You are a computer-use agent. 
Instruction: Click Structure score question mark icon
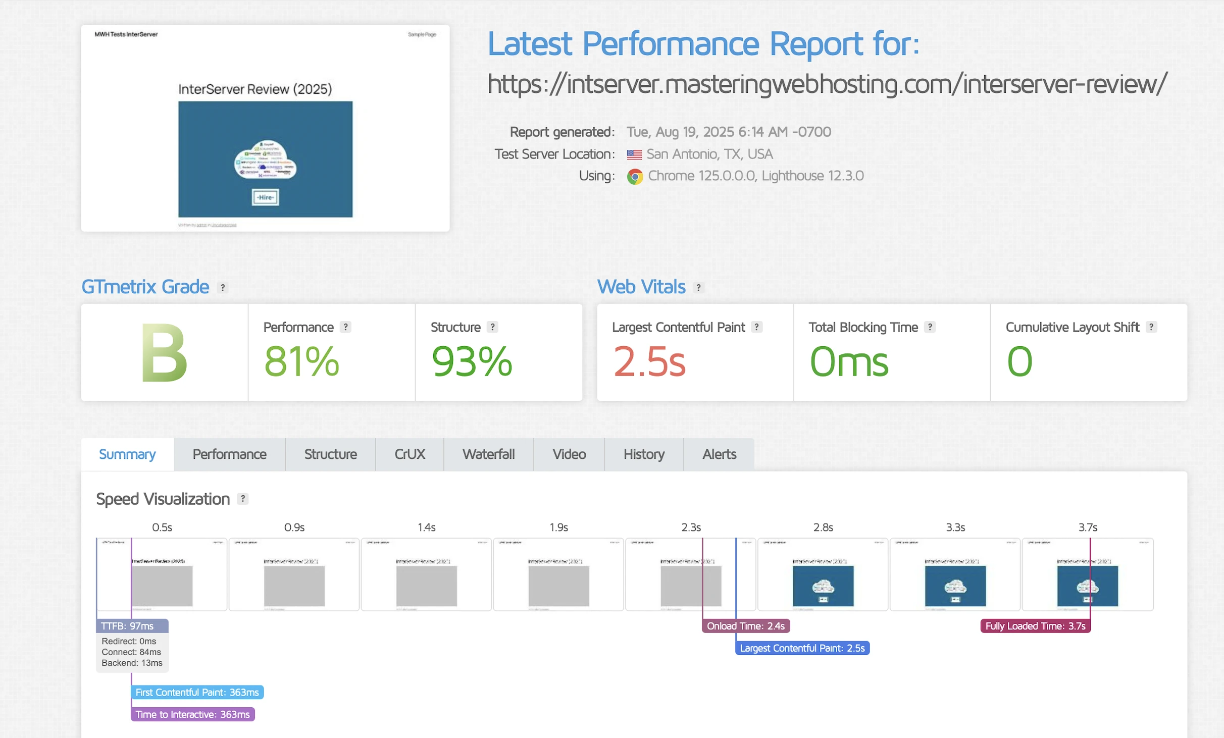492,327
